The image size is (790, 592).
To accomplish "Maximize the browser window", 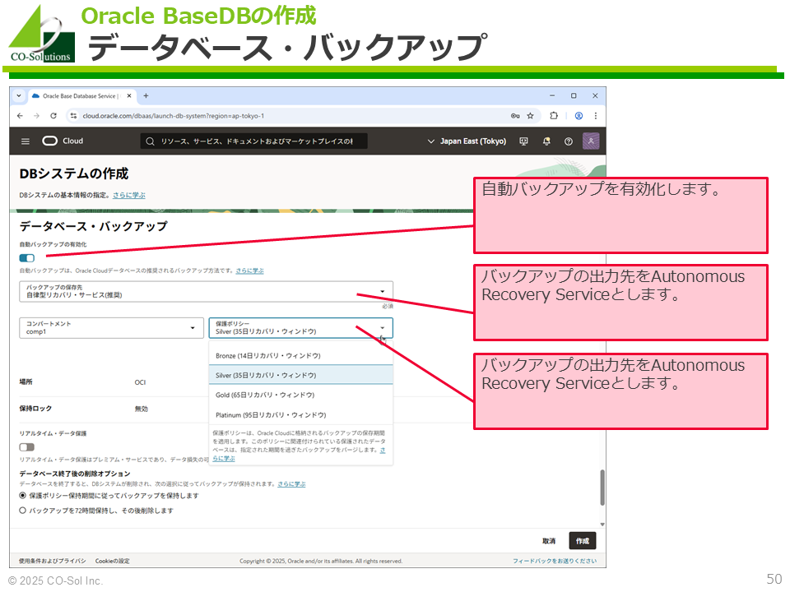I will pos(574,95).
